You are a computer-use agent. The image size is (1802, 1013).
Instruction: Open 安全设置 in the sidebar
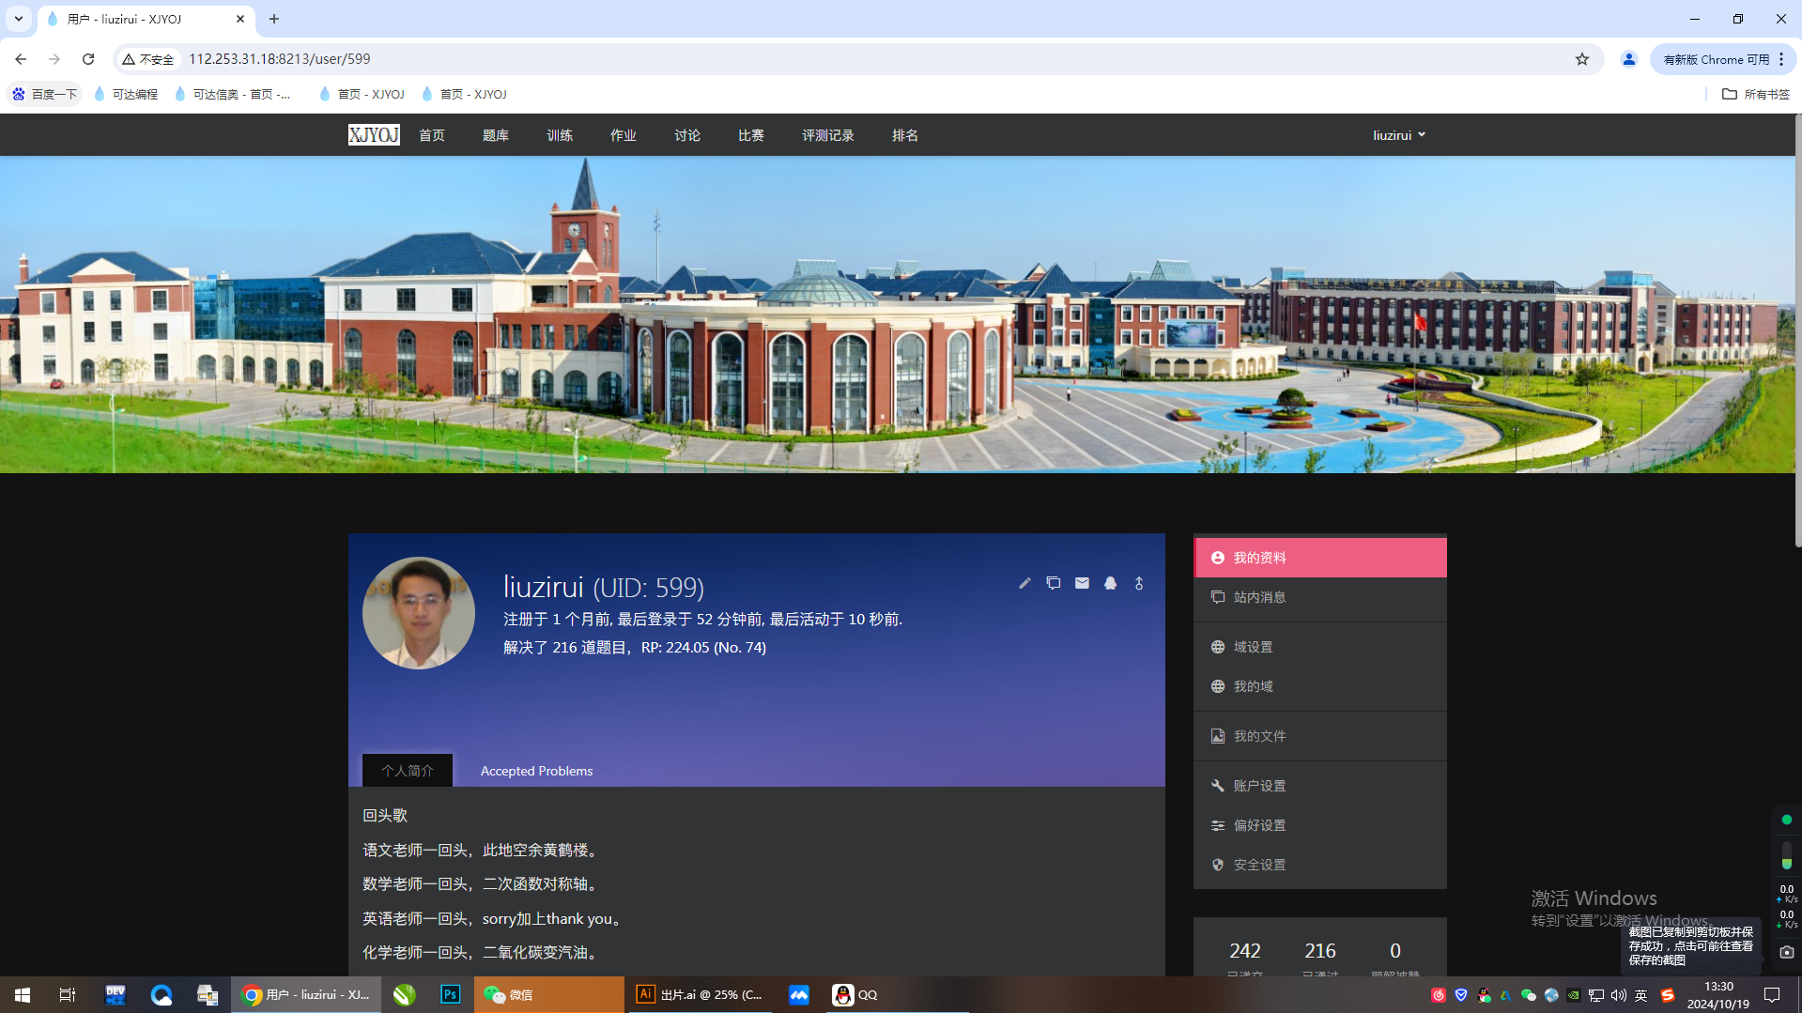click(x=1320, y=865)
